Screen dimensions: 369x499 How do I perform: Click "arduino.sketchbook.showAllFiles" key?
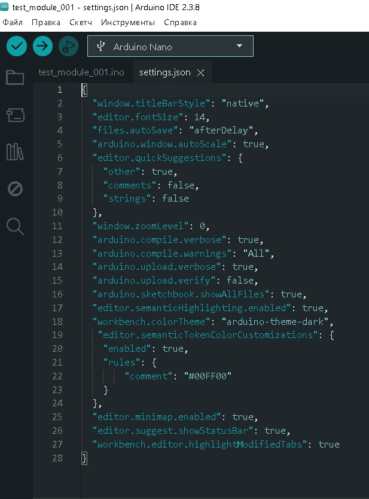(181, 294)
